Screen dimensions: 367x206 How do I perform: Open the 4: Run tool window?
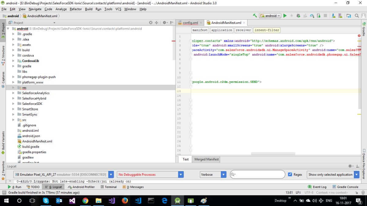15,187
